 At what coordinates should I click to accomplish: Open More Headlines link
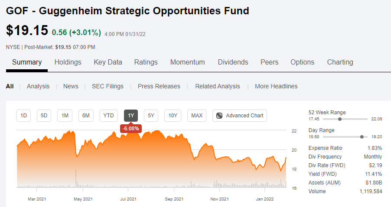pyautogui.click(x=276, y=86)
